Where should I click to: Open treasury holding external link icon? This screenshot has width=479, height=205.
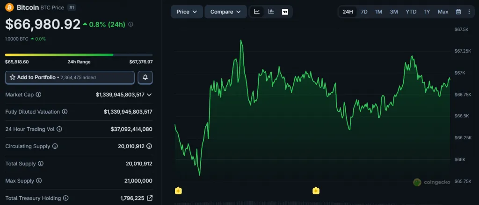click(150, 198)
